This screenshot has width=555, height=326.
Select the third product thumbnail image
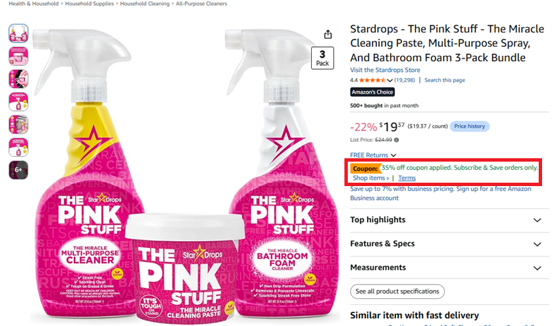point(18,79)
